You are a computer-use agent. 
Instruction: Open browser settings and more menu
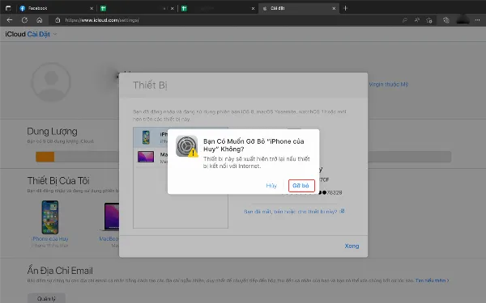pos(477,20)
